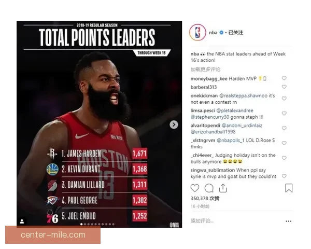Click the nba username at top
311x249 pixels.
click(x=213, y=33)
